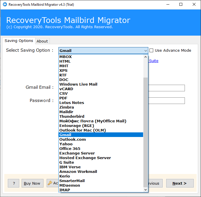Pick MDaemon saving option
This screenshot has height=197, width=201.
click(101, 186)
